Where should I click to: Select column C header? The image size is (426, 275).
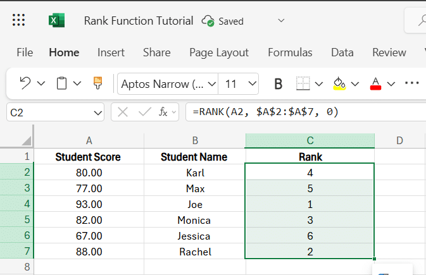(310, 140)
